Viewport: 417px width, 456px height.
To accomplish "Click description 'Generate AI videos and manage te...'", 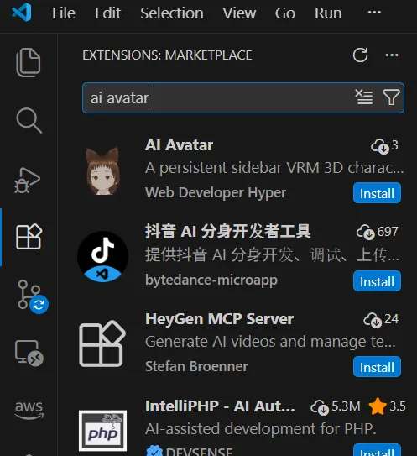I will tap(270, 342).
